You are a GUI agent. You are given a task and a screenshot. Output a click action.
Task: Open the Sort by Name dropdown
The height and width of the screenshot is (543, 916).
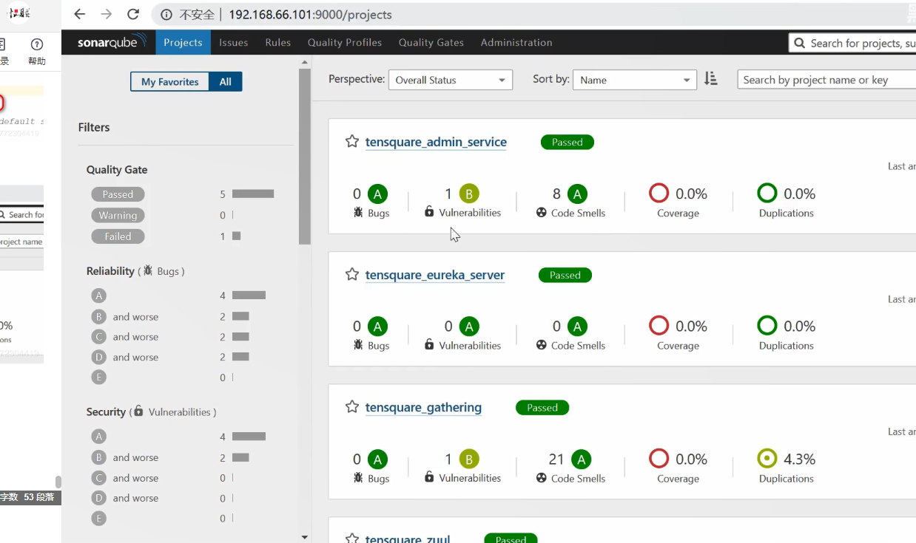tap(635, 80)
